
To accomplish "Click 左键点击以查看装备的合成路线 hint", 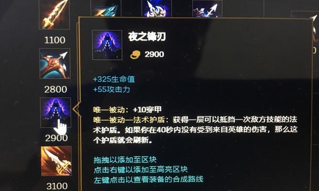I will click(149, 180).
